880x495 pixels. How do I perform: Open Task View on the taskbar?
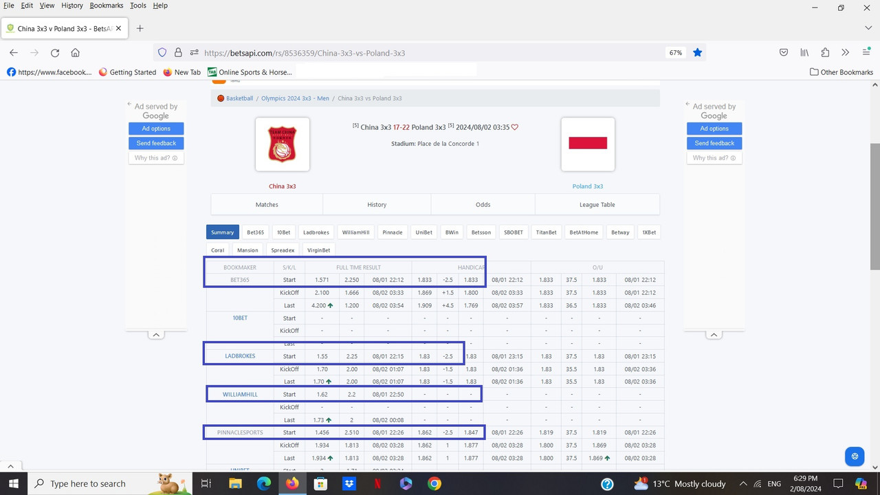206,483
